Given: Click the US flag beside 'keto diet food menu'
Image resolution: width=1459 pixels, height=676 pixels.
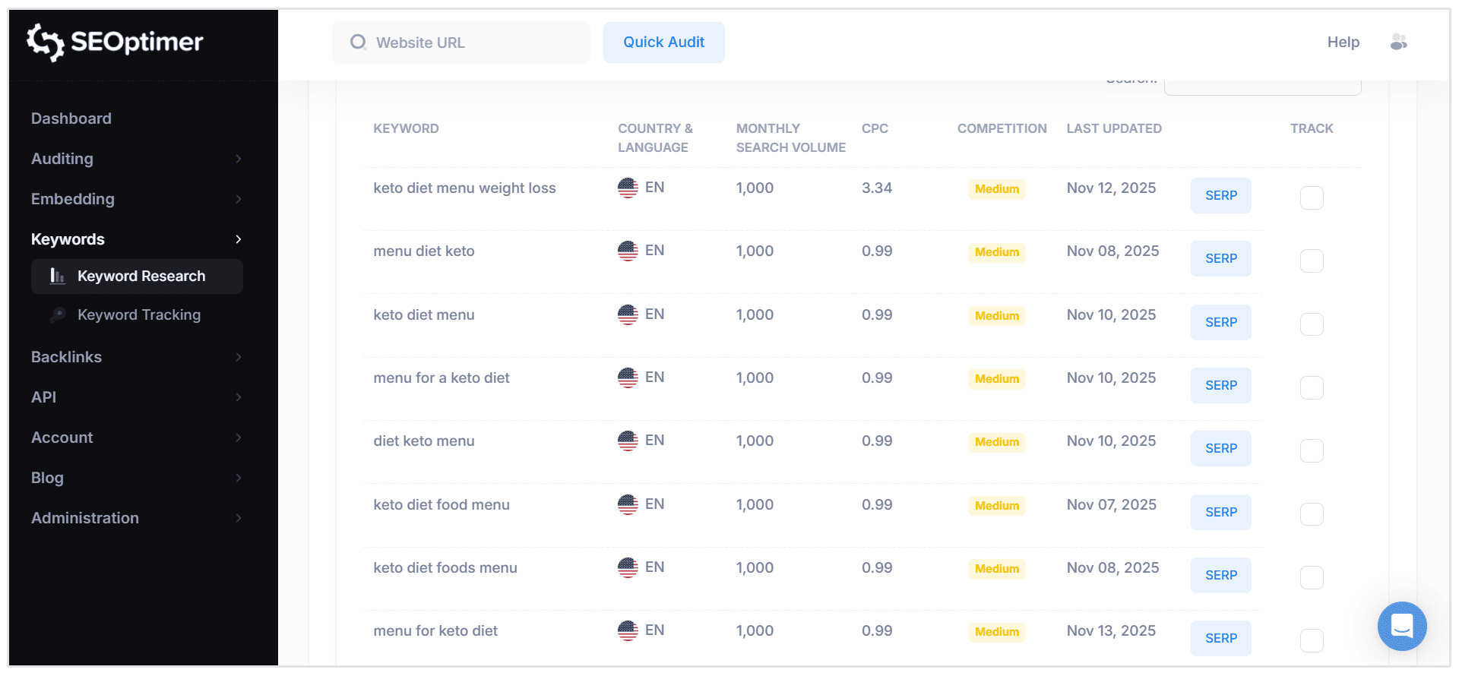Looking at the screenshot, I should (x=628, y=504).
